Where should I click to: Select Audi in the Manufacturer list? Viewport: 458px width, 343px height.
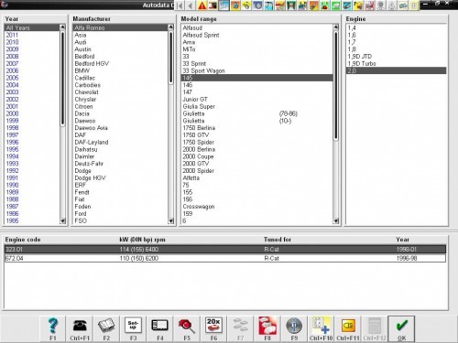[x=81, y=42]
